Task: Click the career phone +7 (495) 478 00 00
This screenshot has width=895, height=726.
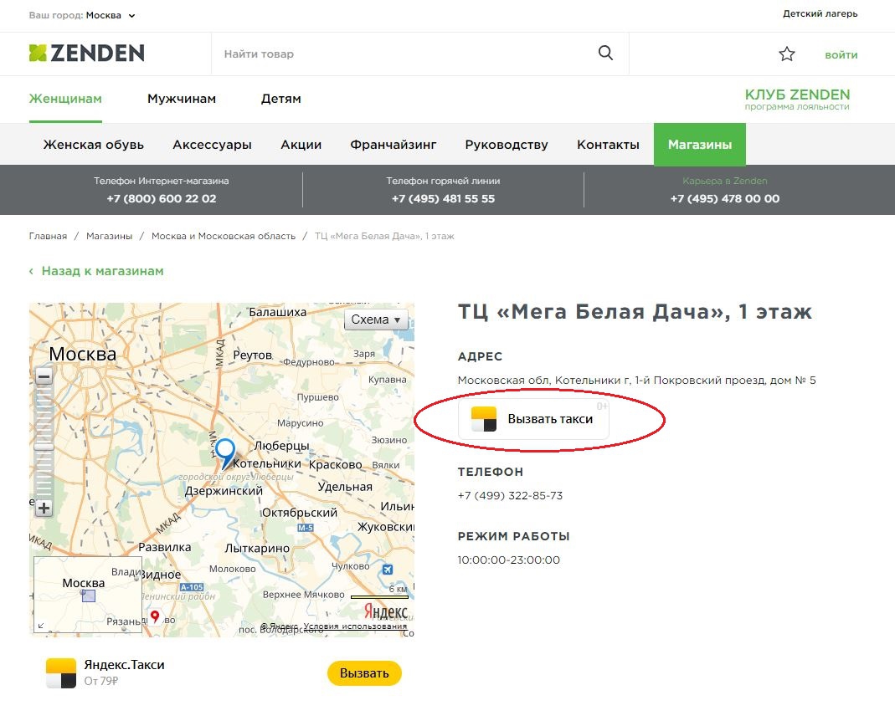Action: click(x=725, y=198)
